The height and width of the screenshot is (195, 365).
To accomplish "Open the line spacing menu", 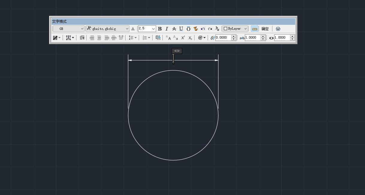I will [132, 38].
